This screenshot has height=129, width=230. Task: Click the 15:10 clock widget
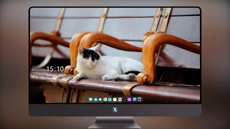pos(55,69)
